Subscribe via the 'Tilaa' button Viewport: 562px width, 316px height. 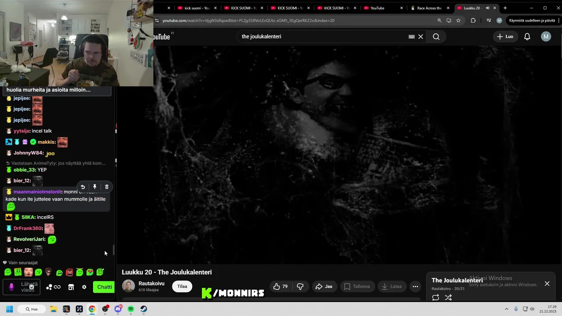pyautogui.click(x=182, y=286)
